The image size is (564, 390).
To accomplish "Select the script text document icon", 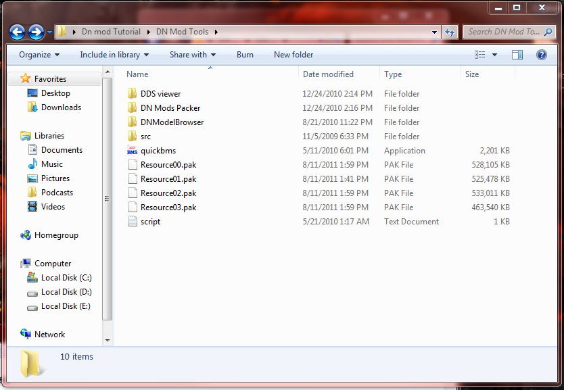I will (x=133, y=222).
